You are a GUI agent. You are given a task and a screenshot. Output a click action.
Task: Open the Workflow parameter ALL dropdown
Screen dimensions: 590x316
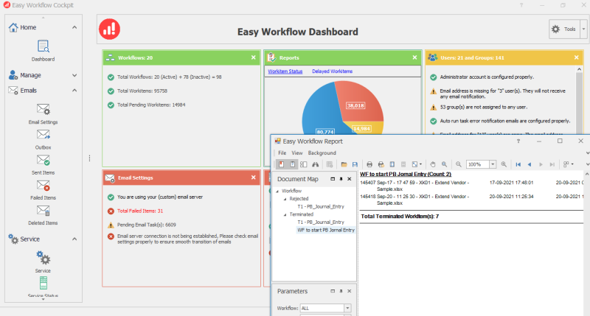point(348,308)
